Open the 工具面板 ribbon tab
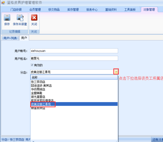 coord(130,10)
